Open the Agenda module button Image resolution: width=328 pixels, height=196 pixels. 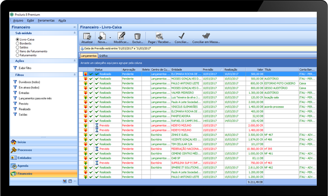[x=43, y=166]
